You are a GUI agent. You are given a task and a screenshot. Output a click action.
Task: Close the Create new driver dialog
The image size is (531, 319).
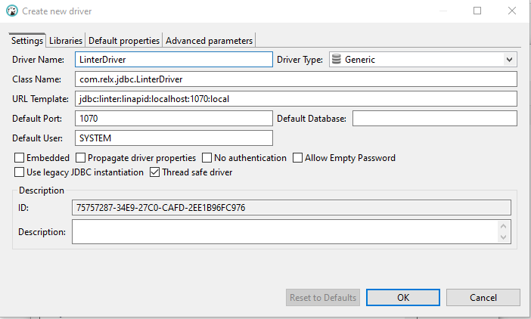point(513,11)
